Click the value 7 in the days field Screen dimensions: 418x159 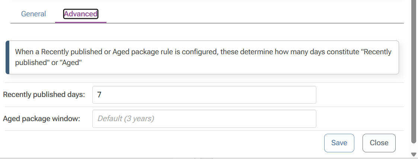coord(99,95)
